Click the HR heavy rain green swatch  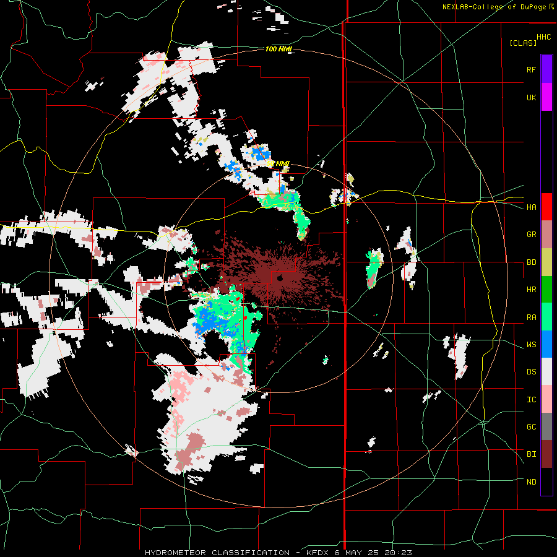coord(546,290)
